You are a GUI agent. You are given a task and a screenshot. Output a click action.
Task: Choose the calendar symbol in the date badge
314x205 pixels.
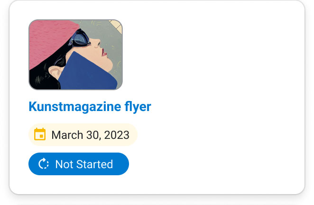pyautogui.click(x=40, y=135)
